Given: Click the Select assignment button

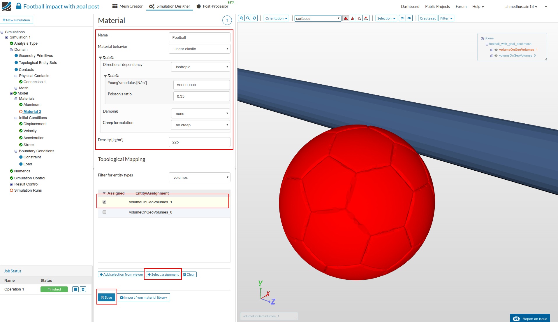Looking at the screenshot, I should pyautogui.click(x=163, y=274).
